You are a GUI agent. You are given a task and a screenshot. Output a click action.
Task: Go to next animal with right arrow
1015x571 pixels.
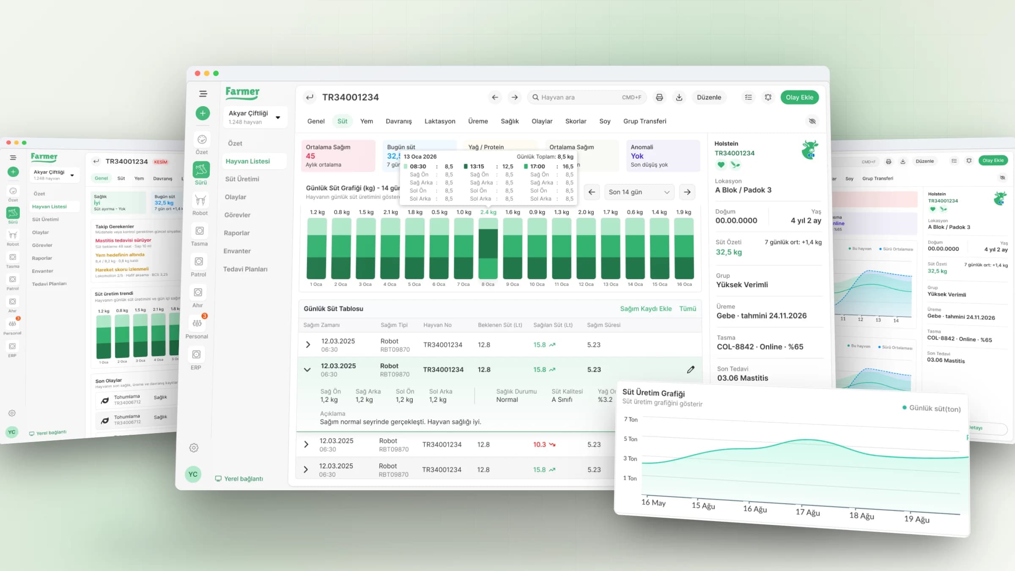pyautogui.click(x=514, y=97)
